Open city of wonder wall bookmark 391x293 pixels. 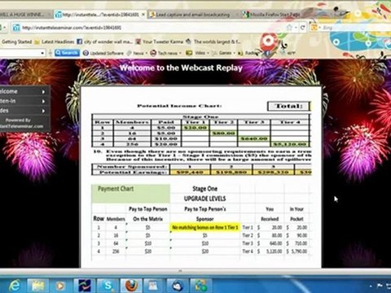click(x=105, y=42)
